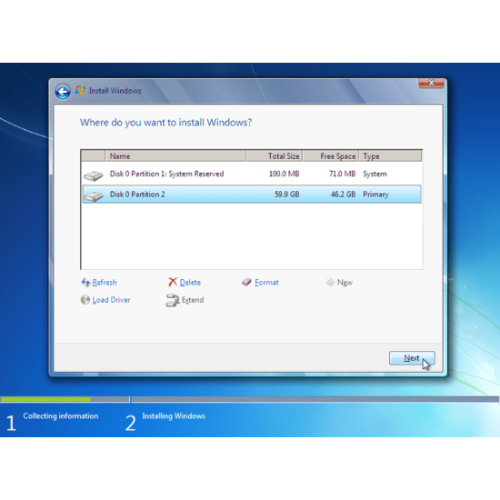The image size is (500, 500).
Task: Click the starburst New icon
Action: (330, 282)
